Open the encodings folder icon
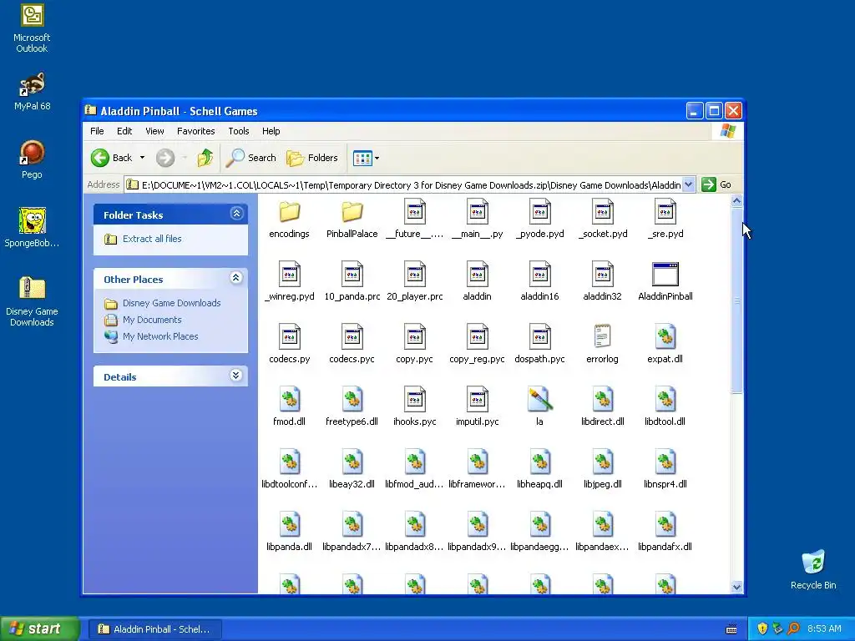 pos(290,211)
